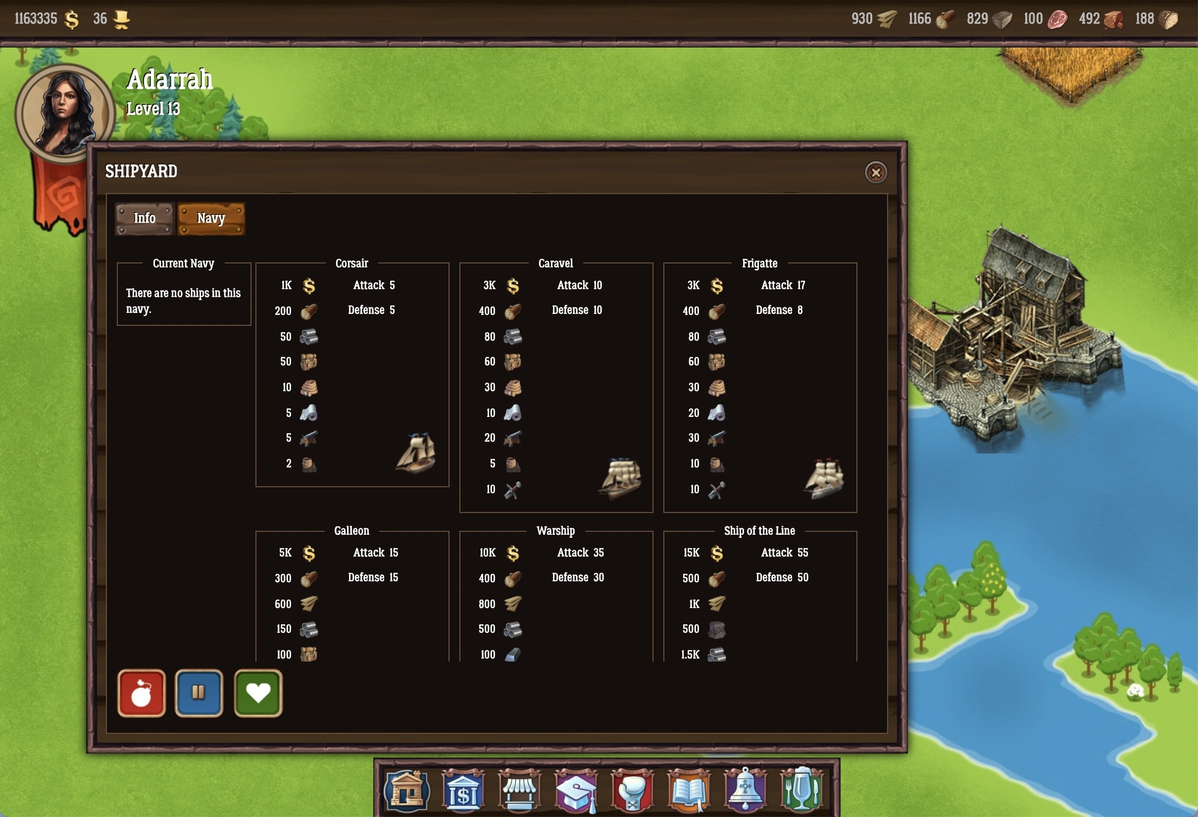Close the Shipyard window
The width and height of the screenshot is (1198, 817).
click(875, 173)
